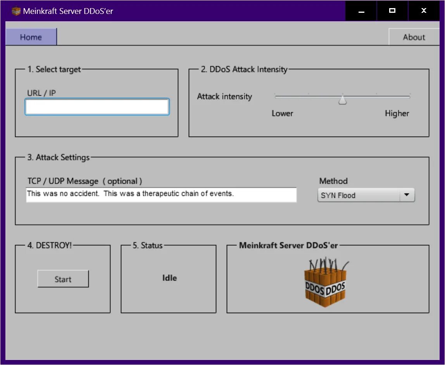Click the '3. Attack Settings' group title

tap(59, 157)
